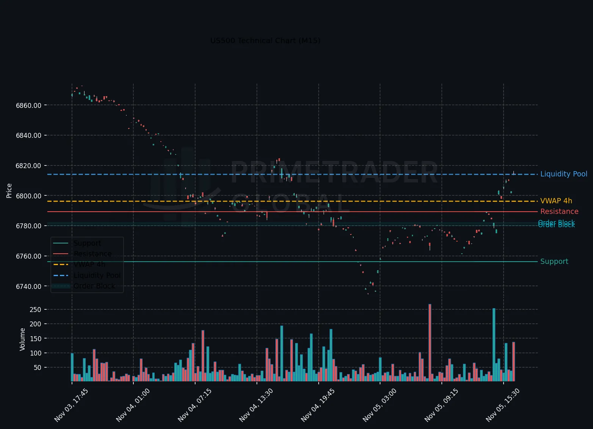
Task: Select the 6740.00 price axis label
Action: coord(28,287)
